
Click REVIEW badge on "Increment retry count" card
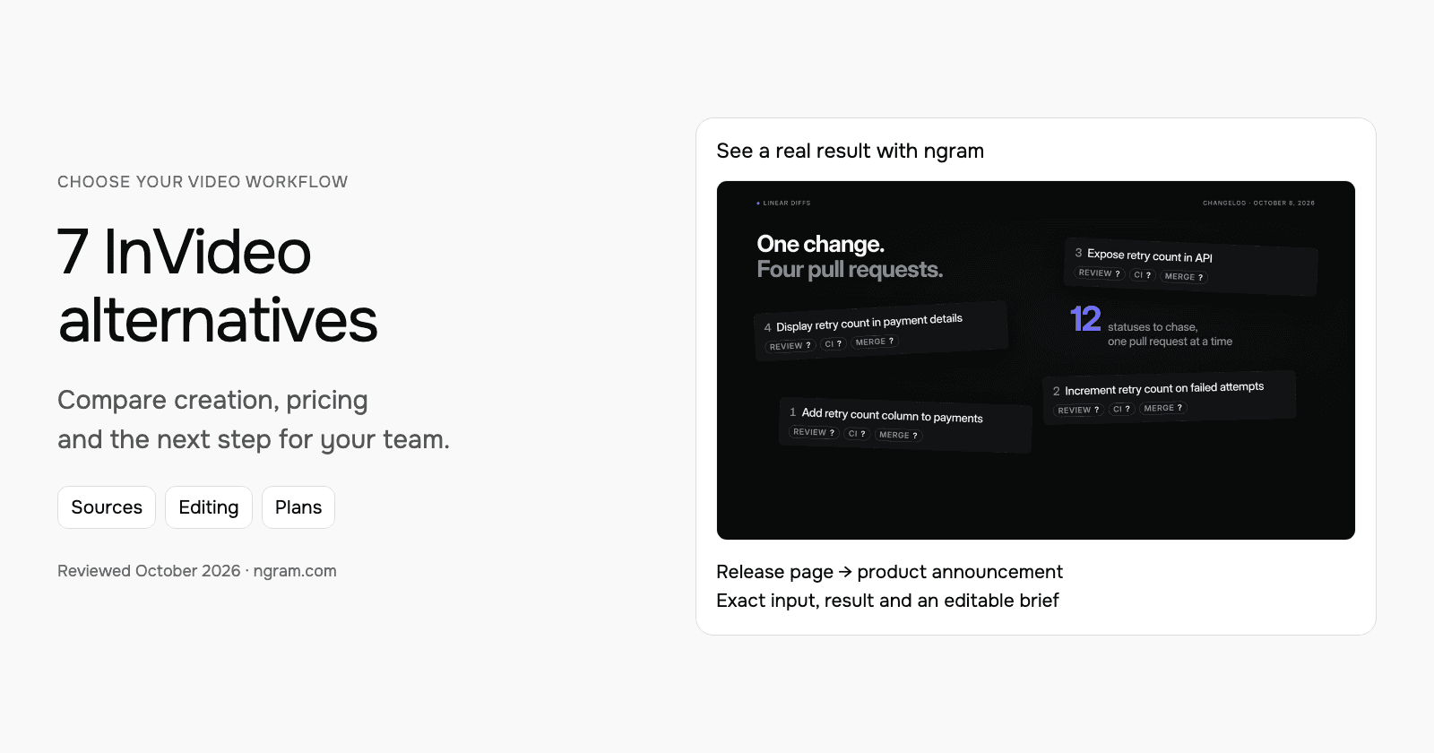1078,411
